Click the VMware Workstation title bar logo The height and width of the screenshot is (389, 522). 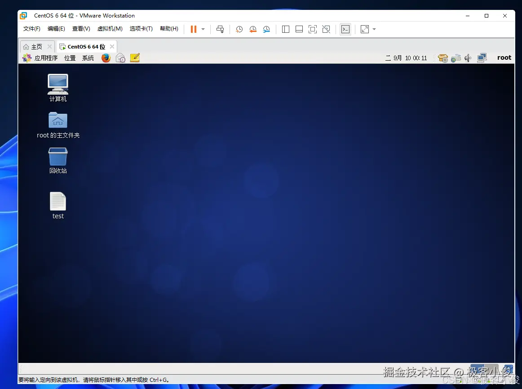[x=23, y=16]
